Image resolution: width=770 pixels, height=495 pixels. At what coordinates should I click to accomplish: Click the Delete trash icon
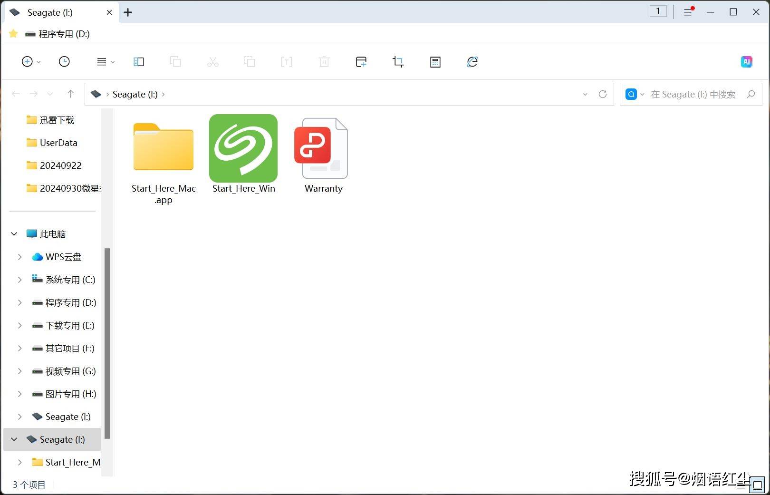(x=324, y=62)
